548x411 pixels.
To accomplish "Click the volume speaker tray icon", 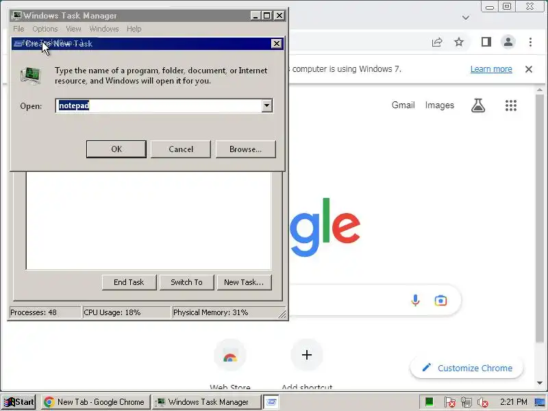I will click(483, 402).
